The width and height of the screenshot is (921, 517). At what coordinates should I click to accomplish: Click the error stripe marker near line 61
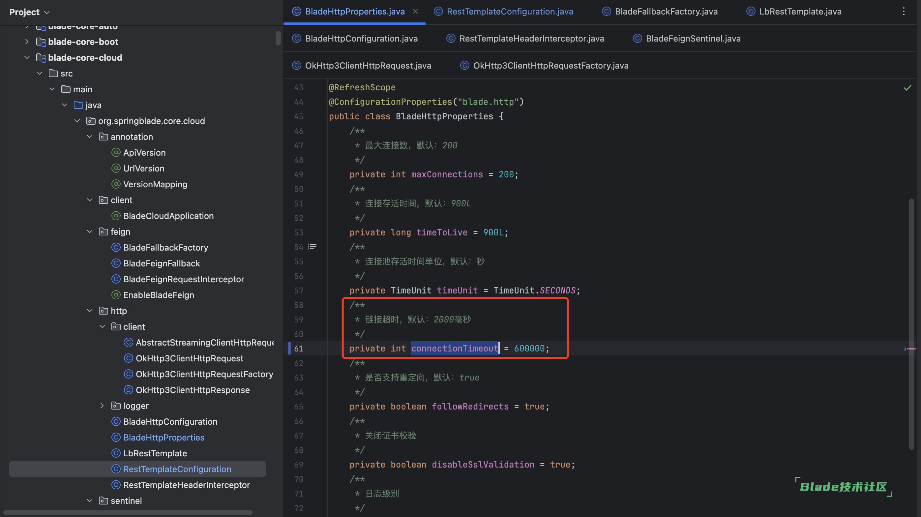click(x=911, y=349)
